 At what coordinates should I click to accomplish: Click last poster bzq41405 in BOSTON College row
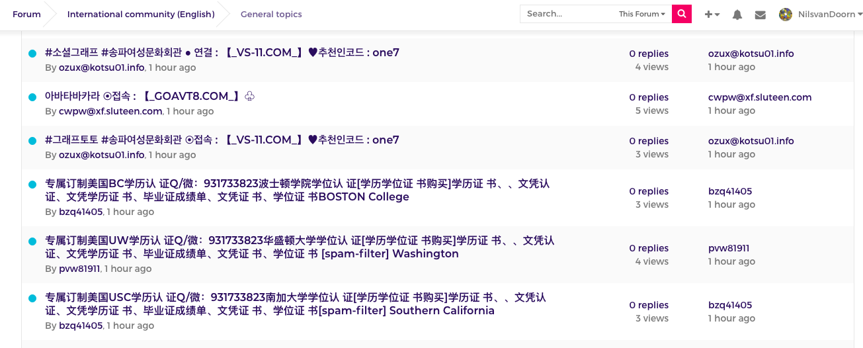pos(730,191)
